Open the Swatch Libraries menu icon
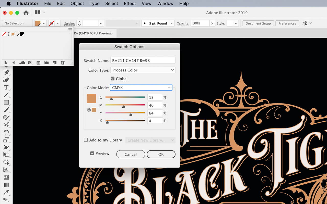Viewport: 327px width, 204px height. [6, 63]
